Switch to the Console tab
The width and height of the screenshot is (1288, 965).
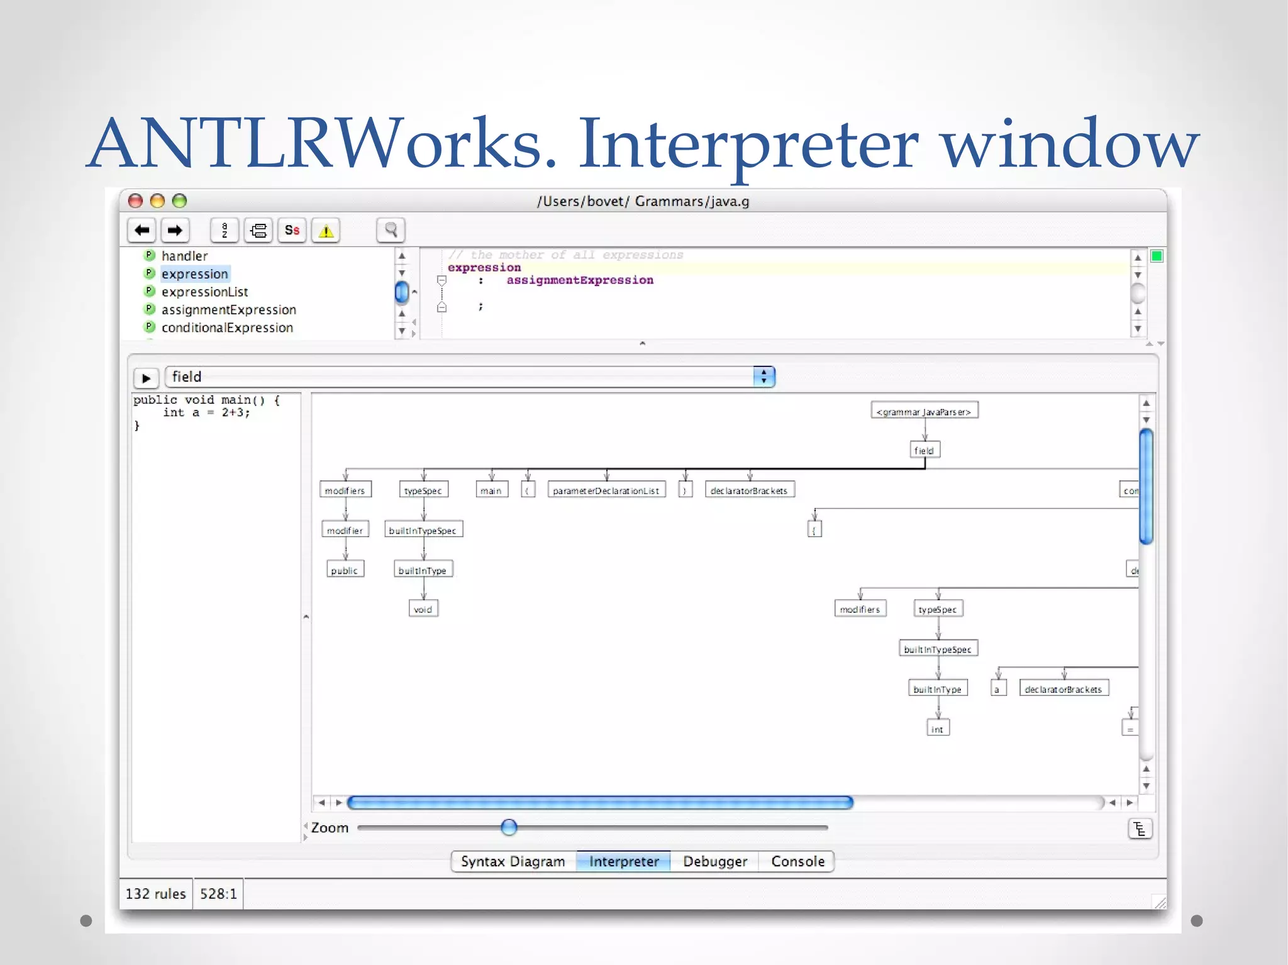[x=797, y=861]
